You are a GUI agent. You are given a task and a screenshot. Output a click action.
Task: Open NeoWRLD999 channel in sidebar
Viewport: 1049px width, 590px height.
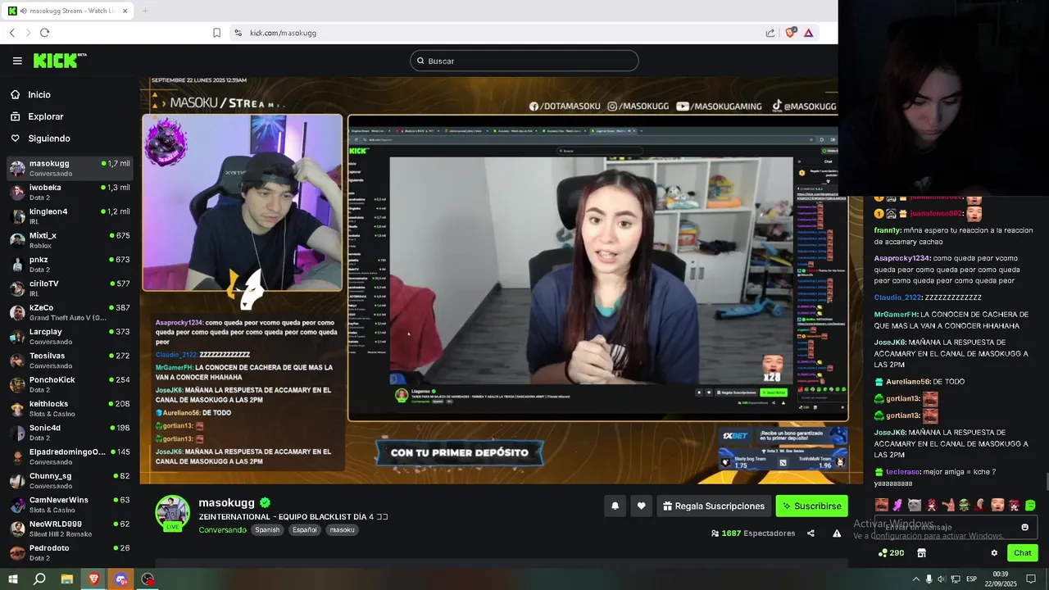coord(70,529)
